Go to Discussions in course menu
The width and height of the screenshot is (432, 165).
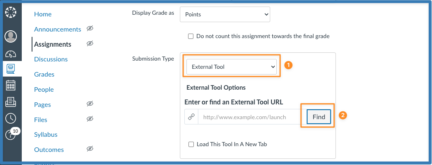[51, 59]
